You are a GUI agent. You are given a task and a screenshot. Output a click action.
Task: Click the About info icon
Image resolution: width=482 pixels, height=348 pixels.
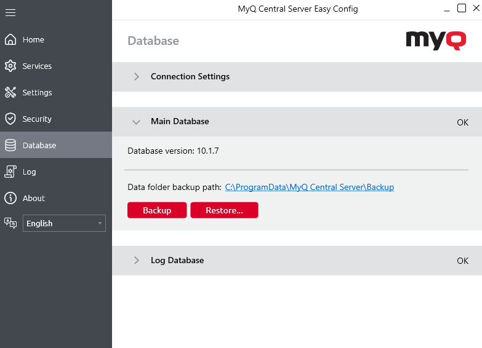click(10, 199)
